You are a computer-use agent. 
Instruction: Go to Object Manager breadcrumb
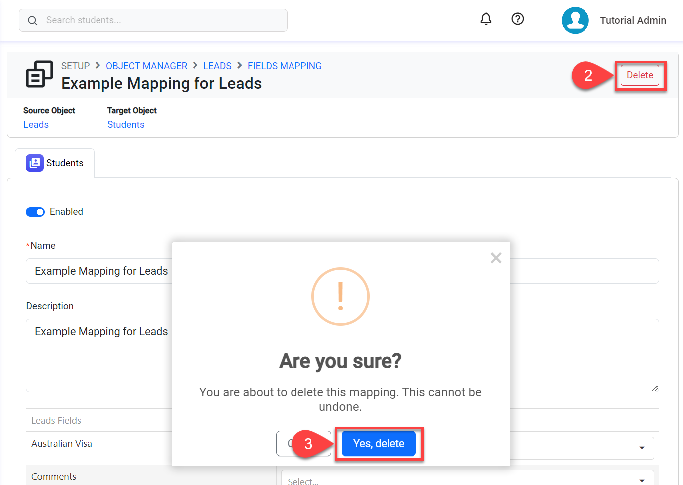(146, 66)
